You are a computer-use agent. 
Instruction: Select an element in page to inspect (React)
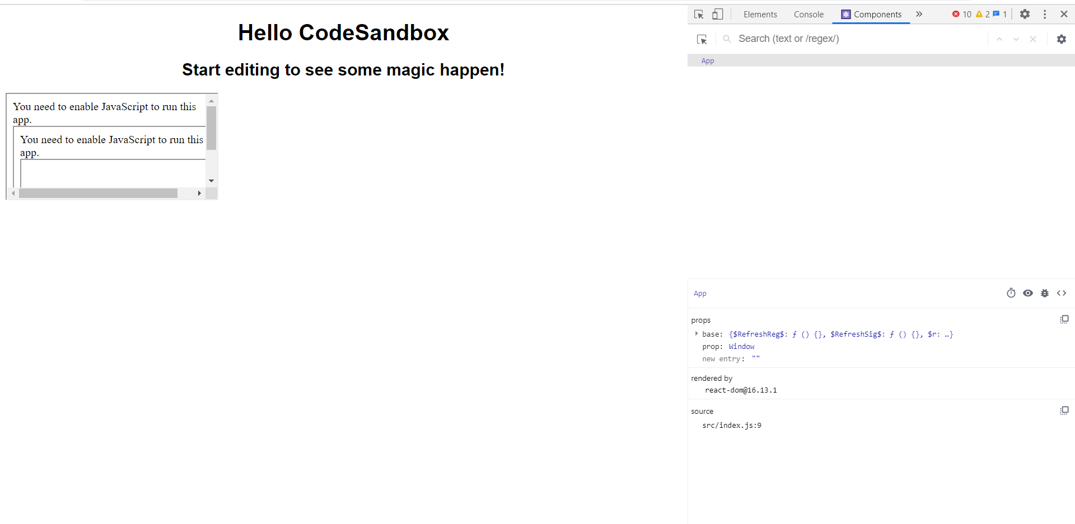click(x=702, y=39)
